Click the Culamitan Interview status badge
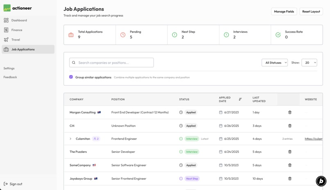330x190 pixels. (x=192, y=139)
